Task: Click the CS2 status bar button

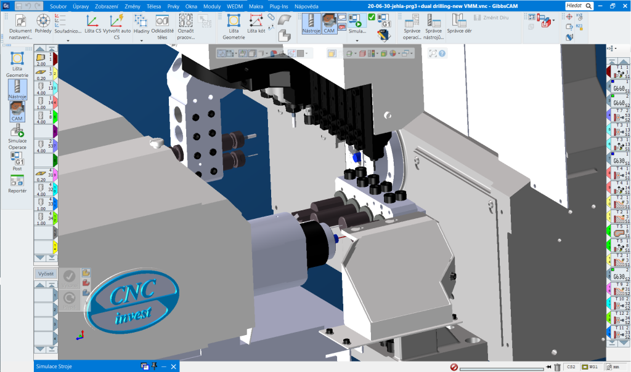Action: click(x=571, y=367)
